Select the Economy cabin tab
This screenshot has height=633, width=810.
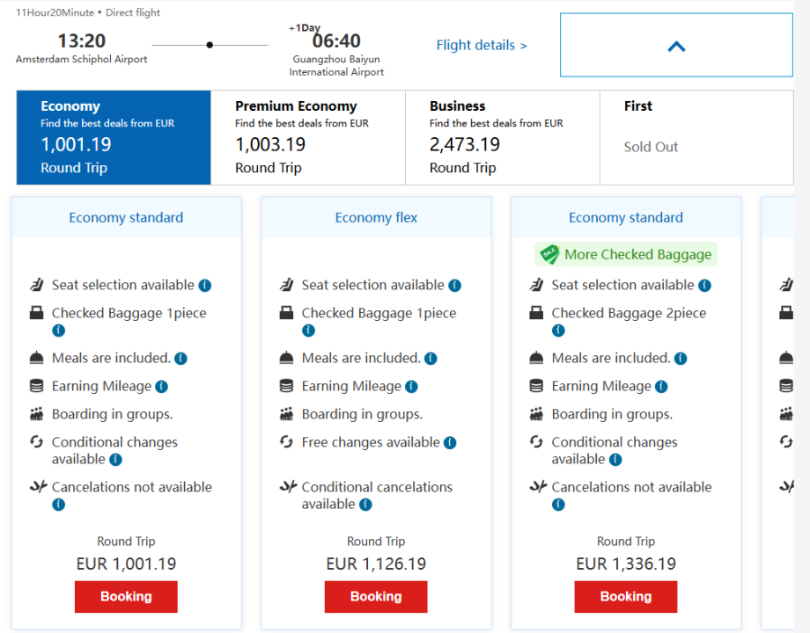click(x=114, y=137)
